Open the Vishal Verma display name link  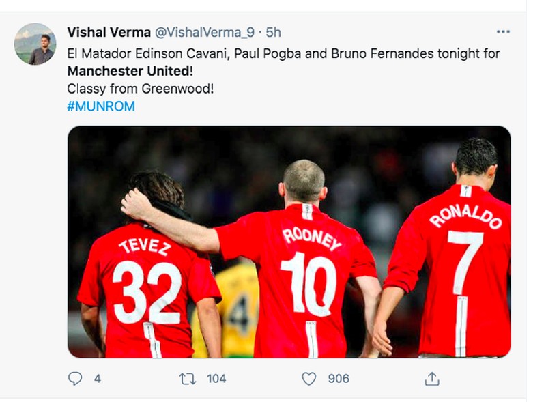109,32
